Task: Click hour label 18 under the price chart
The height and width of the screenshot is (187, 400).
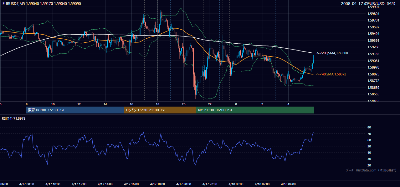Action: point(157,104)
